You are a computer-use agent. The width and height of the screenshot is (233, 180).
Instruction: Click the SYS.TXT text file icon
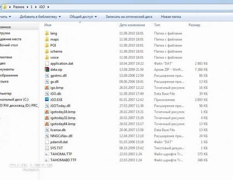(47, 148)
